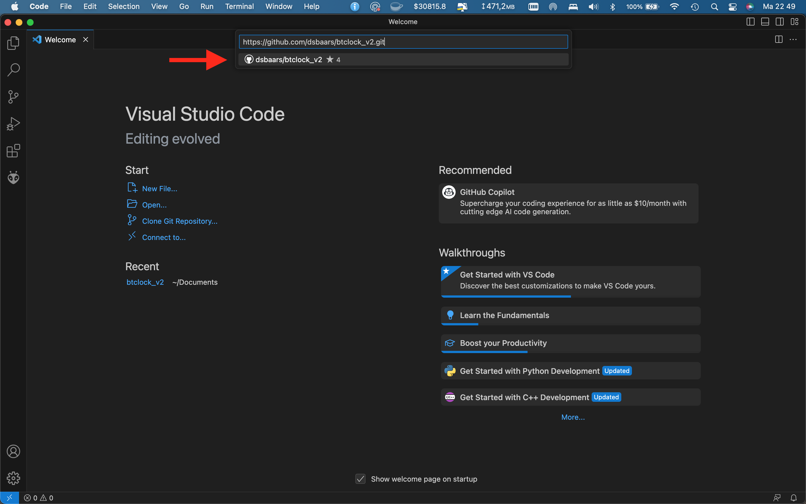Select the dsbaars/btclock_v2 repository suggestion
This screenshot has width=806, height=504.
click(x=403, y=59)
